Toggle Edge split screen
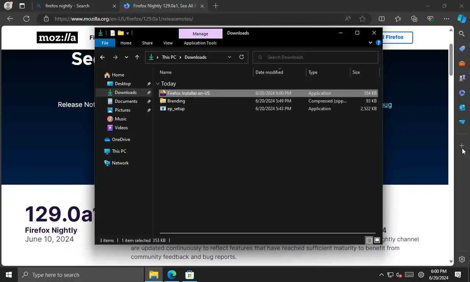470x282 pixels. [x=382, y=19]
